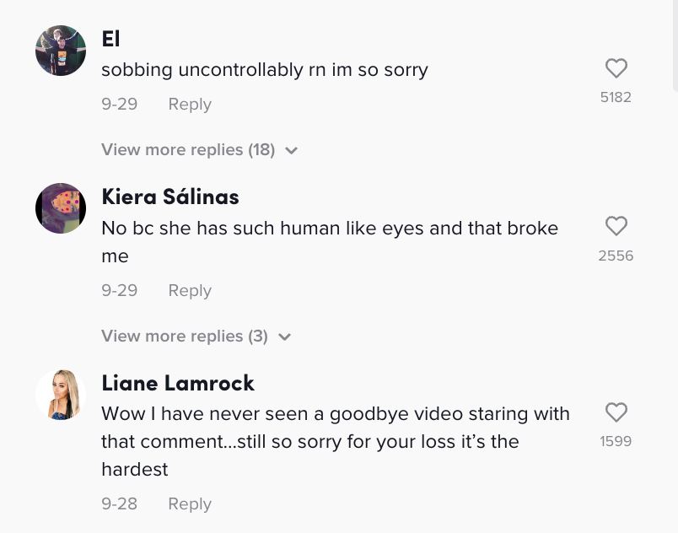Viewport: 678px width, 533px height.
Task: Open the username El
Action: coord(110,39)
